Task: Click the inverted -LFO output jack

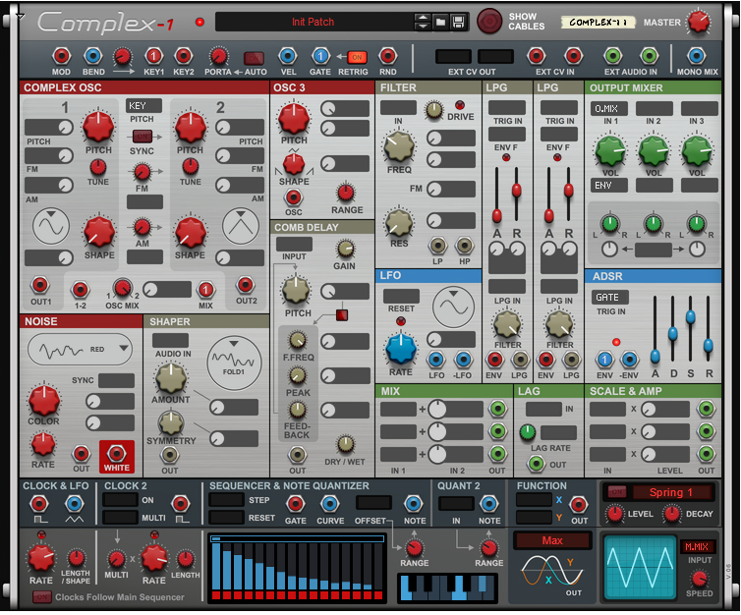Action: 463,360
